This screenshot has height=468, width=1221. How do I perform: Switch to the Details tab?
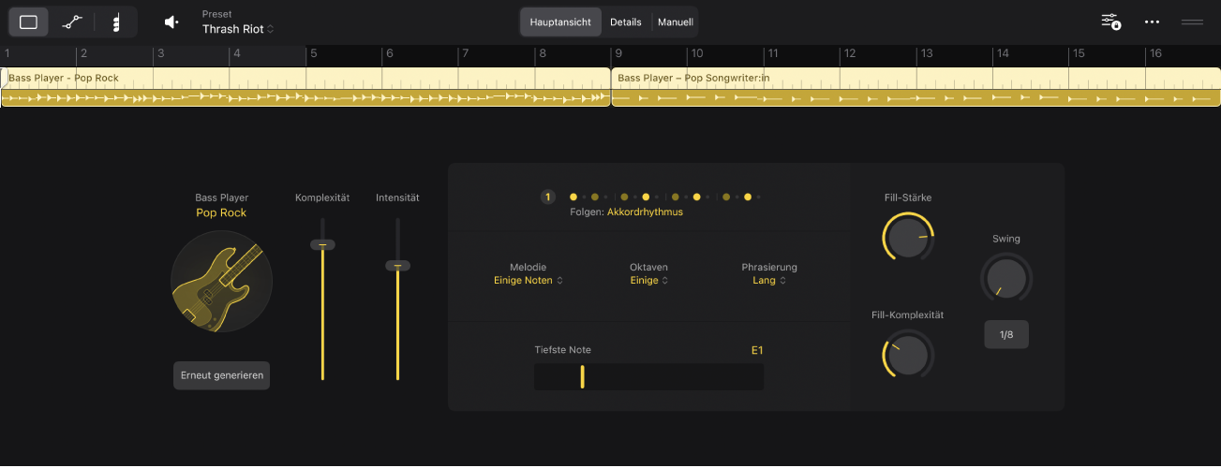point(626,22)
